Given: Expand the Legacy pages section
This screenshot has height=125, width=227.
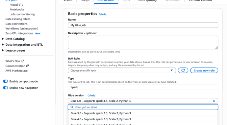Looking at the screenshot, I should [3, 50].
